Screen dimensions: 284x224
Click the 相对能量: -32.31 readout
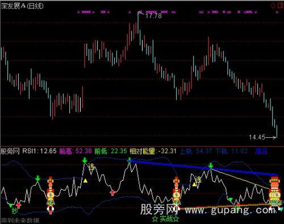click(153, 151)
